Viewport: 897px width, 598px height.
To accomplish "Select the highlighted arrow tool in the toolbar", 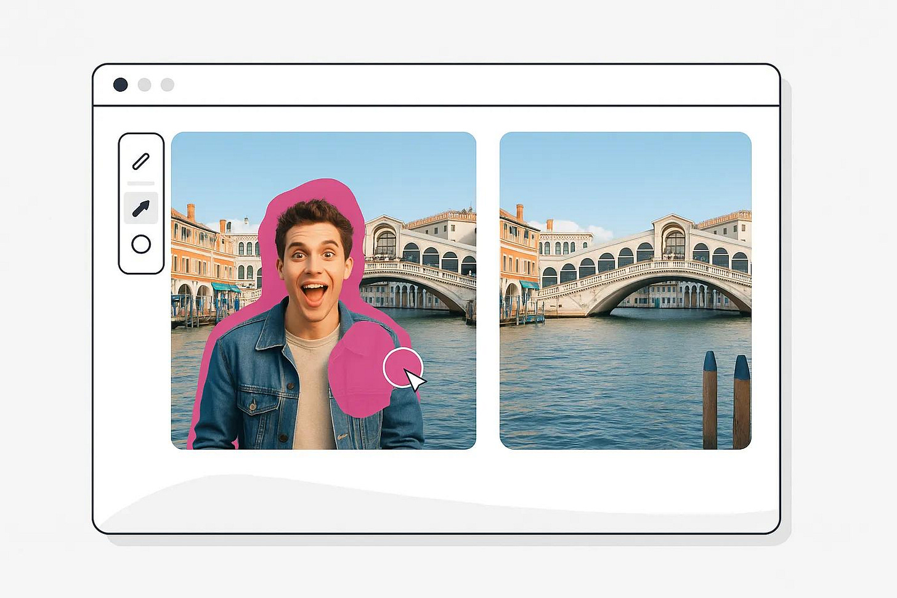I will pos(141,208).
